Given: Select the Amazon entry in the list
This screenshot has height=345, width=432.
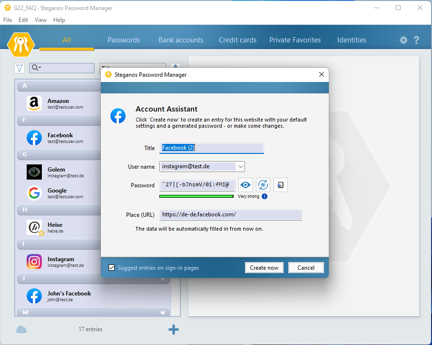Looking at the screenshot, I should tap(58, 103).
